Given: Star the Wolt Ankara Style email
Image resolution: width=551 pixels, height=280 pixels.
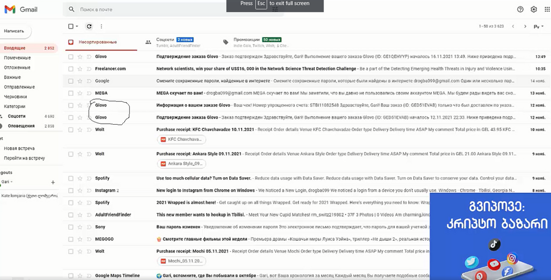Looking at the screenshot, I should click(80, 154).
